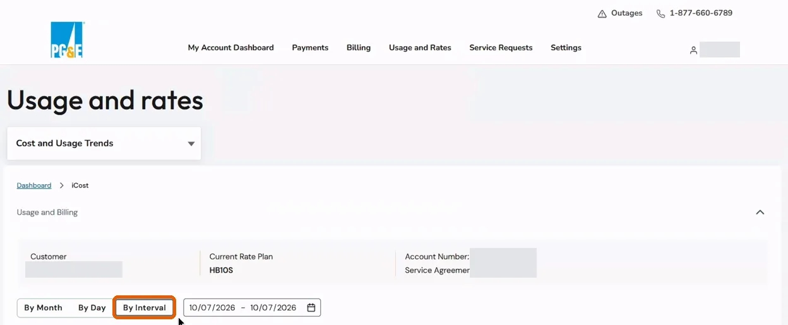Click the 1-877-660-6789 phone number
Screen dimensions: 788x325
(x=701, y=13)
